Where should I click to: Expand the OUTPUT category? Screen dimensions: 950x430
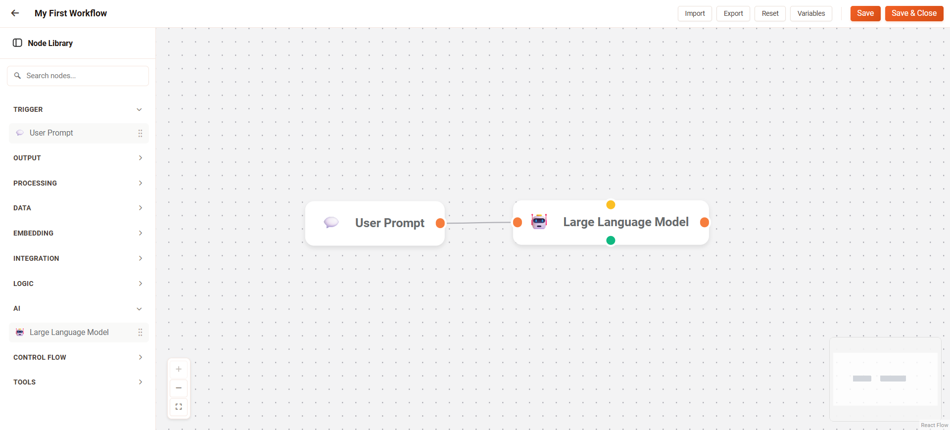[x=140, y=158]
